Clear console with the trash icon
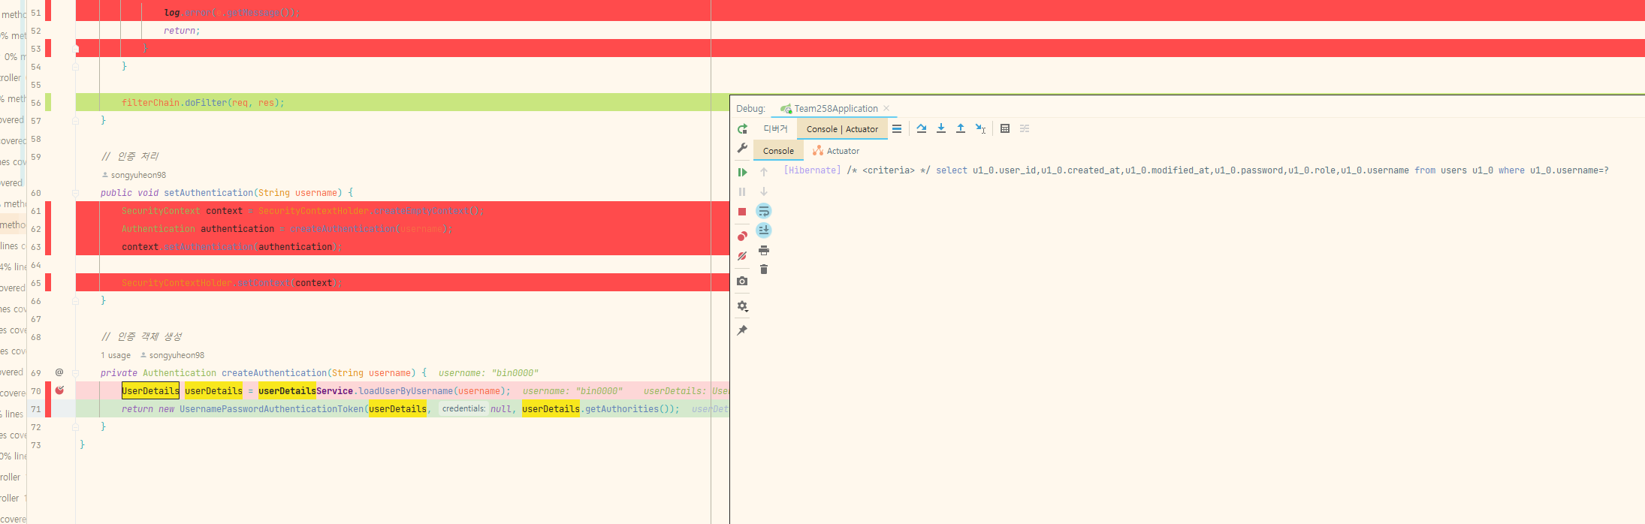 pyautogui.click(x=764, y=270)
